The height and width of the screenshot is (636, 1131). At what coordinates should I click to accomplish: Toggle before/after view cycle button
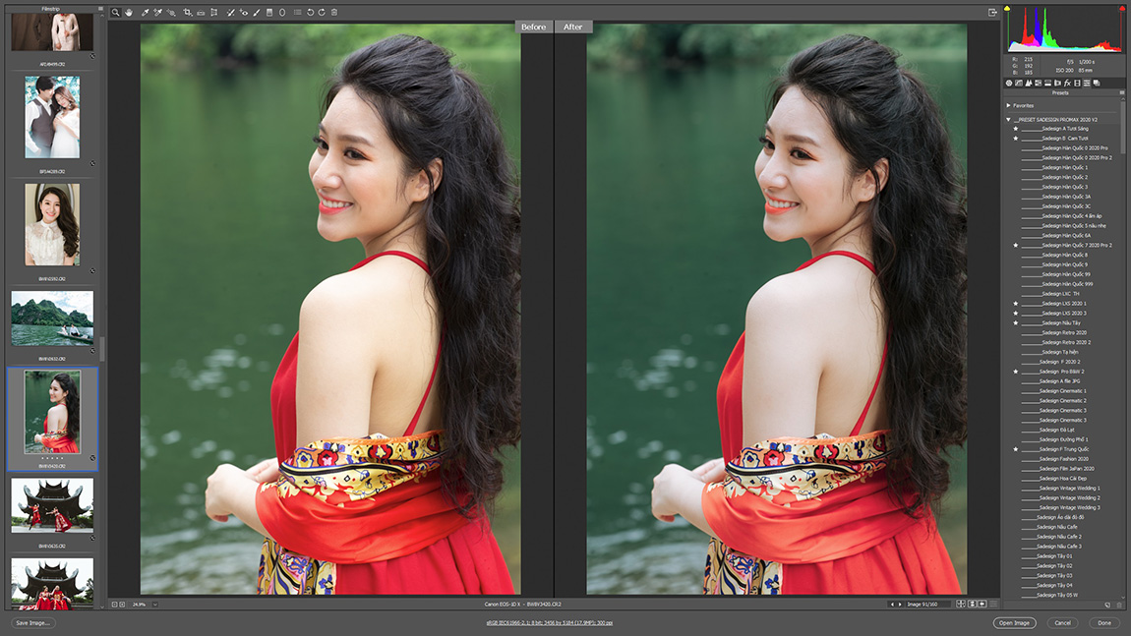(x=961, y=604)
